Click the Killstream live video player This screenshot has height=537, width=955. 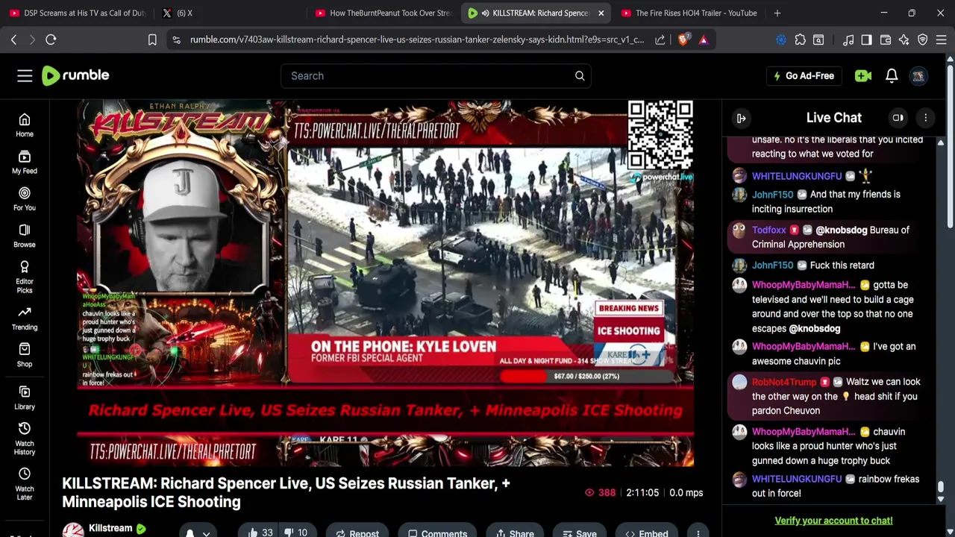385,283
